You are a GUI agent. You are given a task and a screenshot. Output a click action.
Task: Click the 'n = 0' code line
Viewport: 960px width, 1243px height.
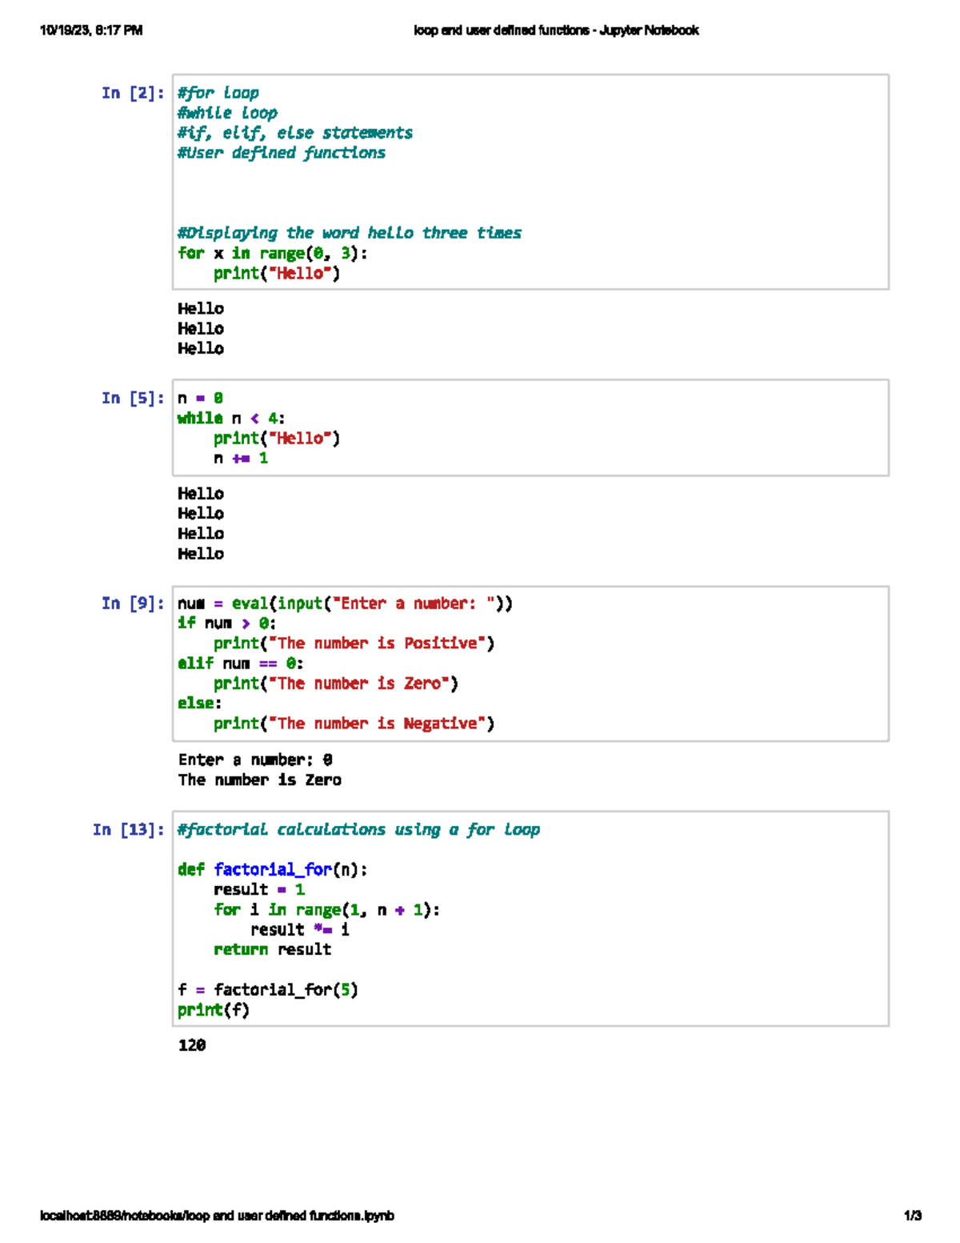click(x=200, y=398)
